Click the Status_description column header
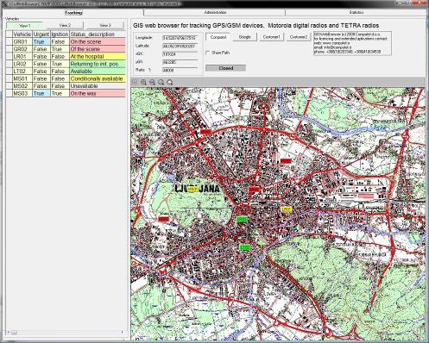The width and height of the screenshot is (429, 343). (x=98, y=34)
